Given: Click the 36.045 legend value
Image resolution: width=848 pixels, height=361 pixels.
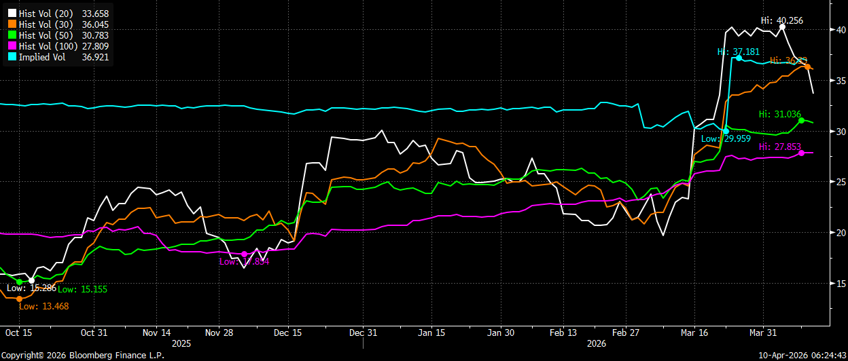Looking at the screenshot, I should (x=94, y=24).
